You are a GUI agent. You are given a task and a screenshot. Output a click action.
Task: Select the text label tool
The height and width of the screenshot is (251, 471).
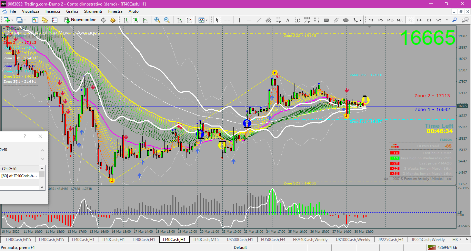point(298,20)
